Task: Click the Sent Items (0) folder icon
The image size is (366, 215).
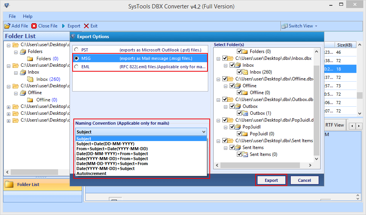Action: tap(245, 154)
